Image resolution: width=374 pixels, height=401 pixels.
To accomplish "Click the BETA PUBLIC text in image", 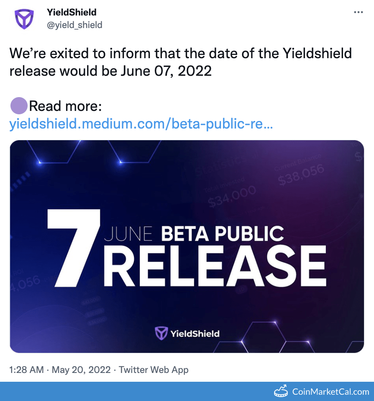I will click(x=223, y=234).
